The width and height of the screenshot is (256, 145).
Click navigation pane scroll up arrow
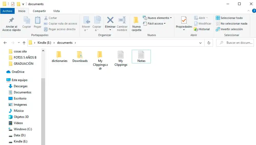click(43, 51)
